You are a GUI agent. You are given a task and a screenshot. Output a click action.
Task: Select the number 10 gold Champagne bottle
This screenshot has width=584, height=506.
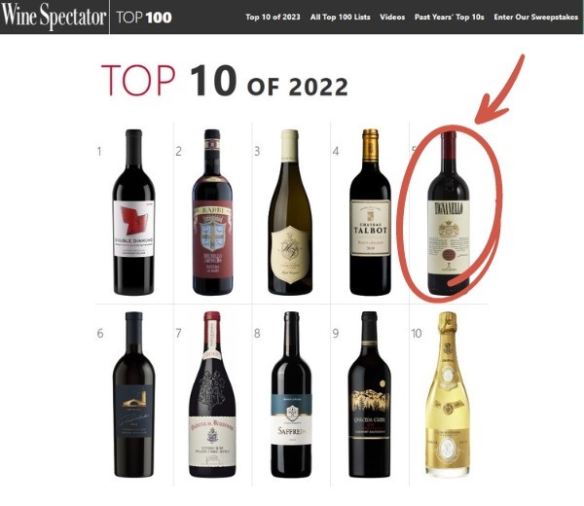448,395
